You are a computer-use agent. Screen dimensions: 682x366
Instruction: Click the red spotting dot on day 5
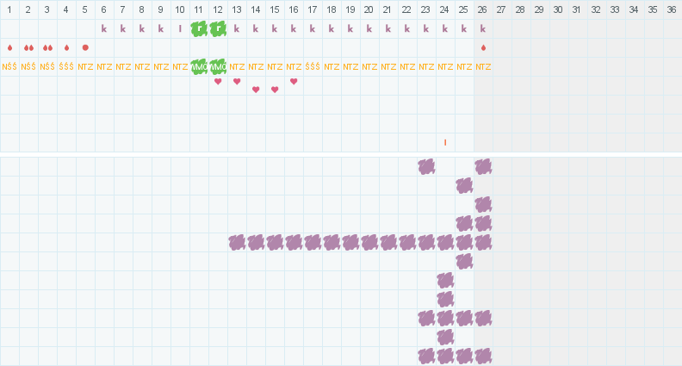click(85, 47)
